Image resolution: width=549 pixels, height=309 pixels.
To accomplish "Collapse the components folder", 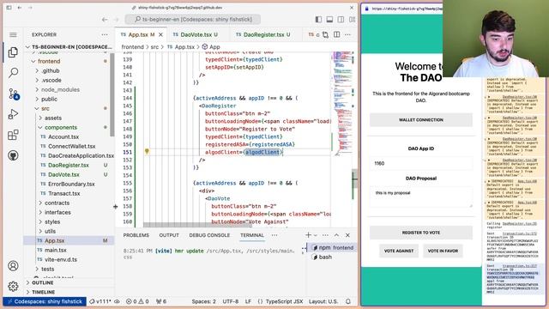I will pyautogui.click(x=61, y=128).
